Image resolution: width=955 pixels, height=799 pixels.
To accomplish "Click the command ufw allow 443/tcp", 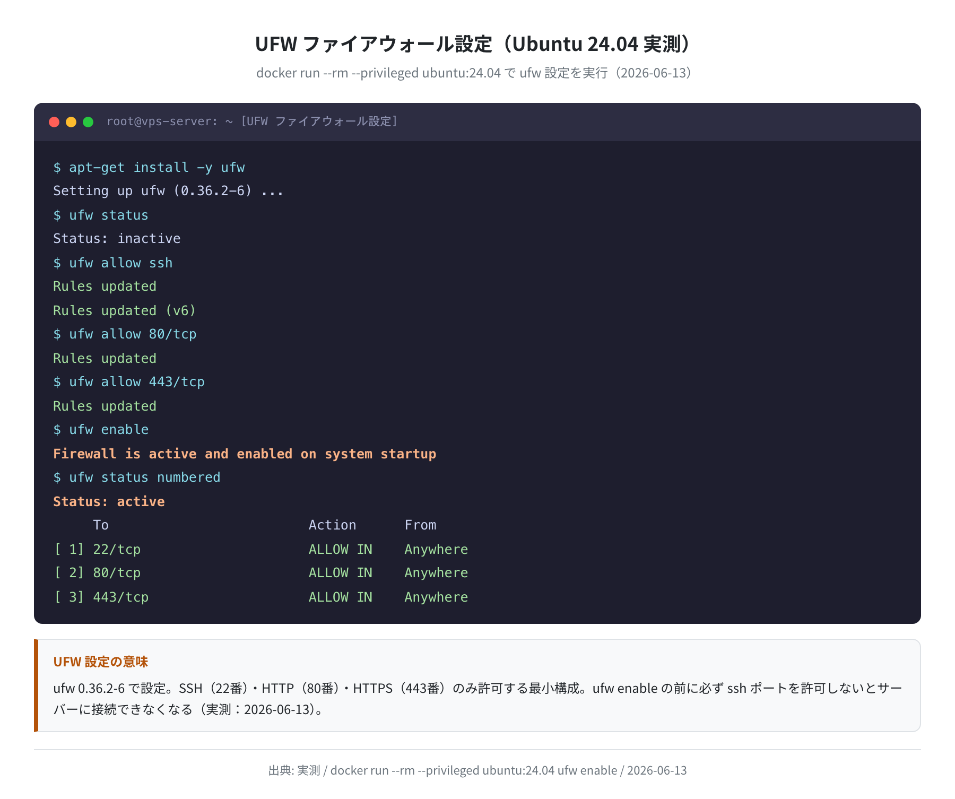I will pyautogui.click(x=129, y=382).
